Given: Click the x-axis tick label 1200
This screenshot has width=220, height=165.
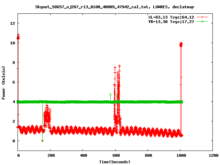Looking at the screenshot, I should tap(213, 155).
